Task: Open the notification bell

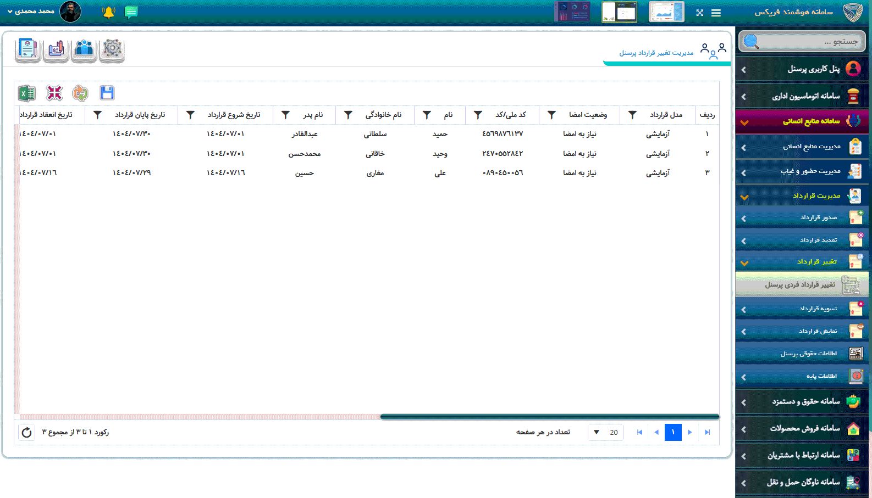Action: pos(108,12)
